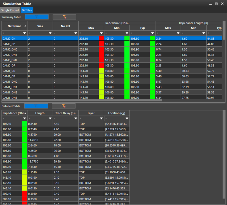Expand the Layer column filter dropdown
Image resolution: width=227 pixels, height=205 pixels.
pyautogui.click(x=101, y=118)
